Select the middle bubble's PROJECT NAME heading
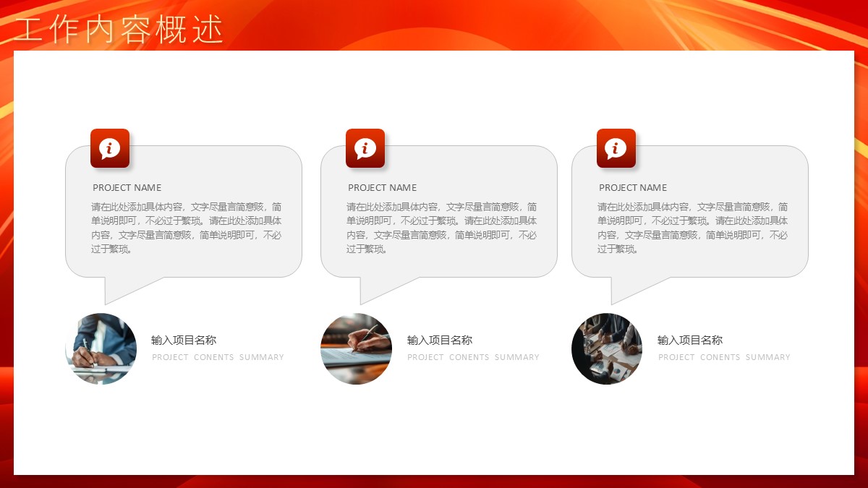This screenshot has height=488, width=868. pyautogui.click(x=383, y=187)
